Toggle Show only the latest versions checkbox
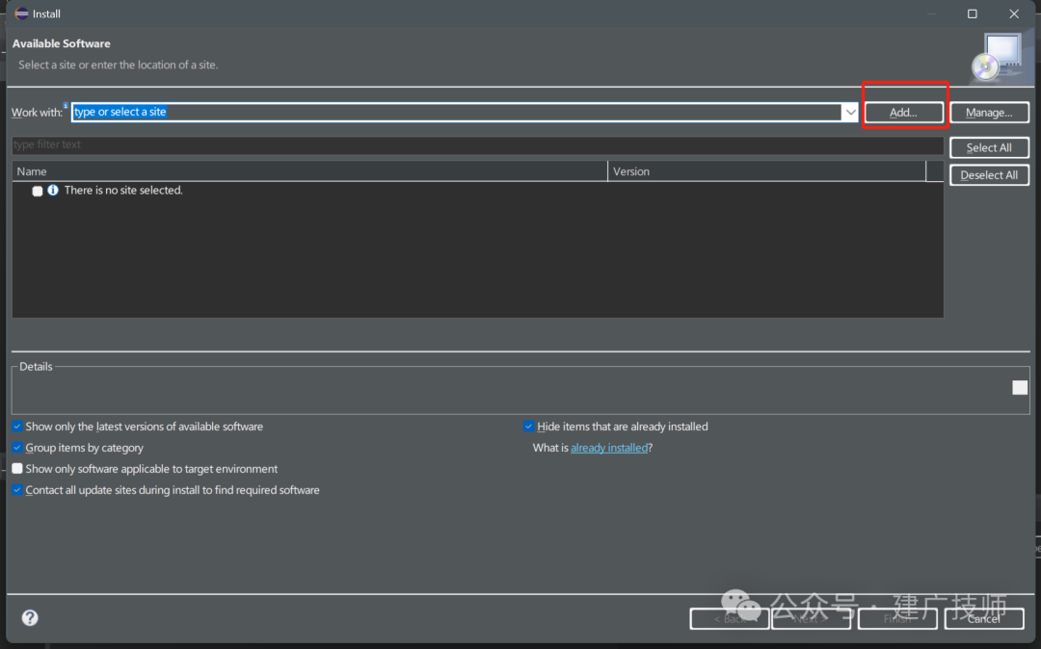This screenshot has height=649, width=1041. 17,427
